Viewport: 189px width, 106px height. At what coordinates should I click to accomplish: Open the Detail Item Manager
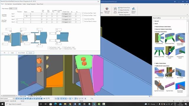tap(107, 10)
